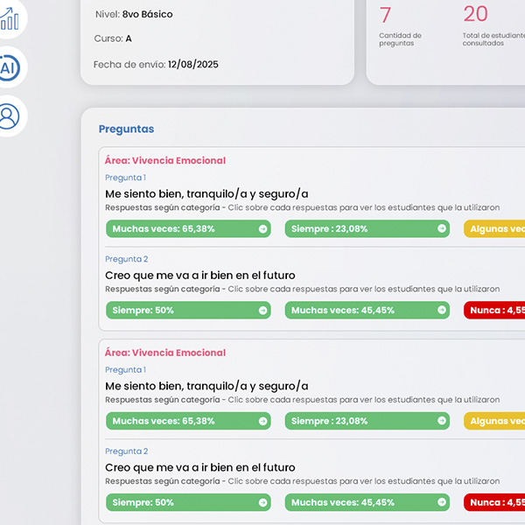The image size is (525, 525).
Task: Click arrow on first card's 'Muchas veces: 65,38%'
Action: coord(262,229)
